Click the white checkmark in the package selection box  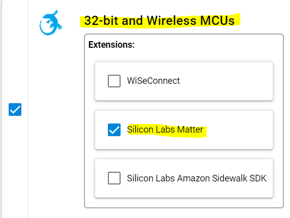click(x=15, y=110)
